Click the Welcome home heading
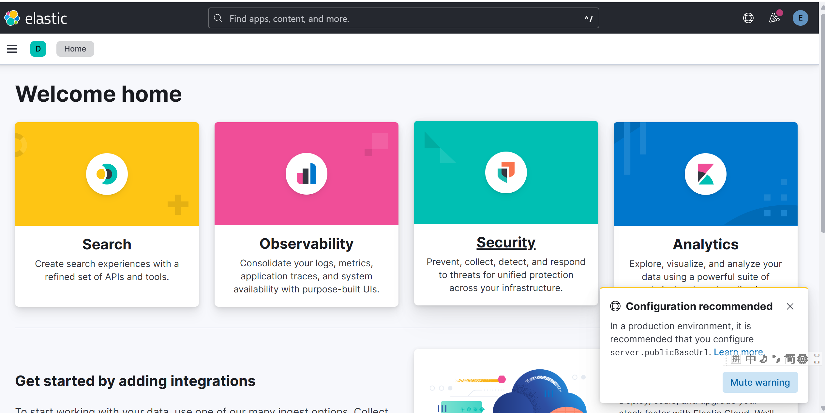The width and height of the screenshot is (825, 413). [x=98, y=94]
